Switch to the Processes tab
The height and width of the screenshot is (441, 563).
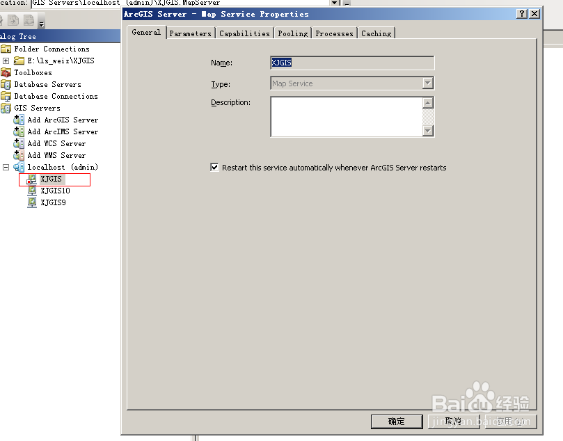pyautogui.click(x=334, y=33)
